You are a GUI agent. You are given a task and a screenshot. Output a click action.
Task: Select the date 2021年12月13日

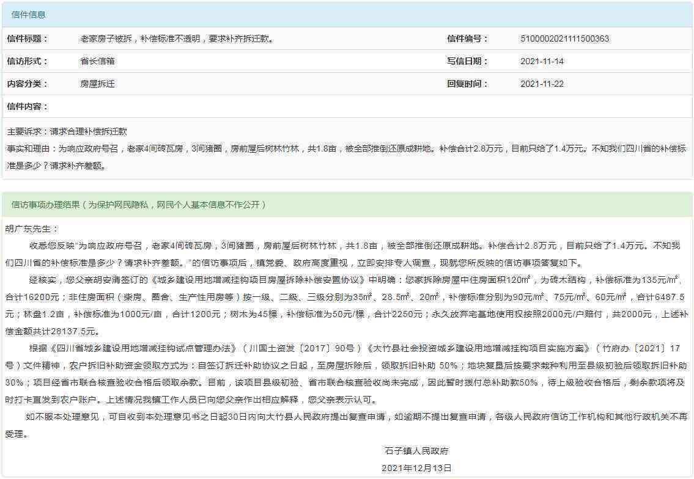(x=416, y=468)
